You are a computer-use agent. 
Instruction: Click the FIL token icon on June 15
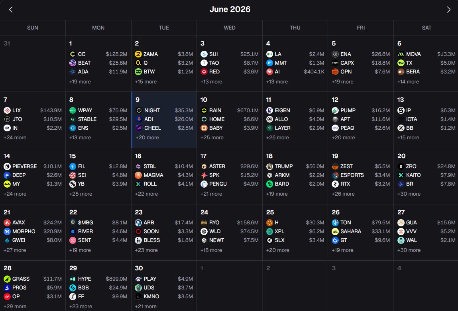click(x=73, y=166)
